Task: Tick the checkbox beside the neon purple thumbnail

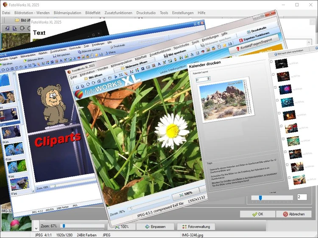Action: pyautogui.click(x=275, y=88)
